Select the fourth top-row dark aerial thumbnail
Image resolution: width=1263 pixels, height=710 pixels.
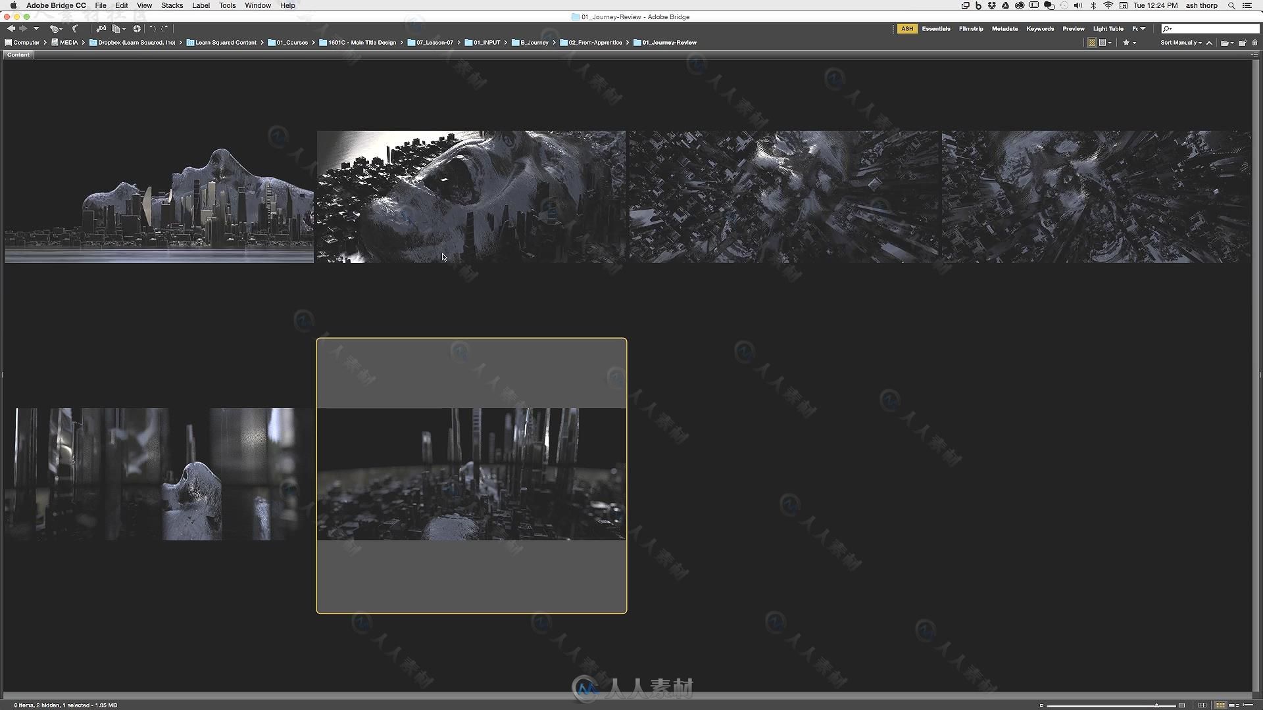click(x=1097, y=197)
